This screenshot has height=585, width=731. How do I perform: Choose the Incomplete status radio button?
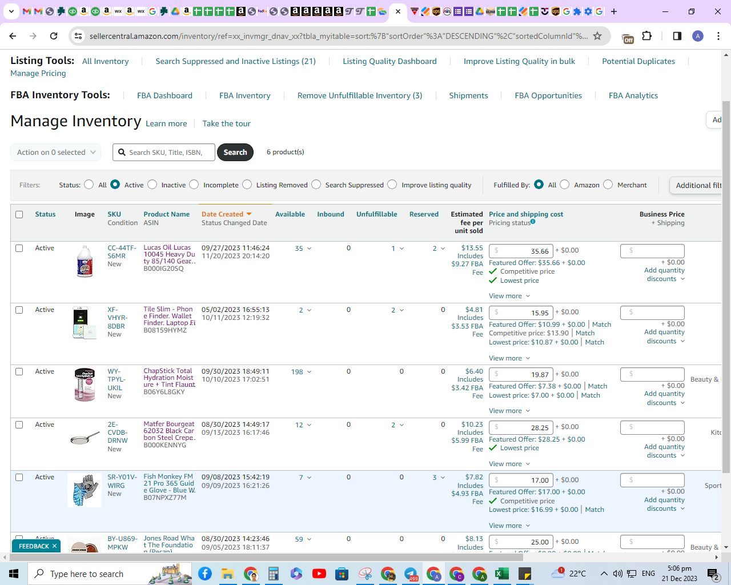tap(194, 185)
